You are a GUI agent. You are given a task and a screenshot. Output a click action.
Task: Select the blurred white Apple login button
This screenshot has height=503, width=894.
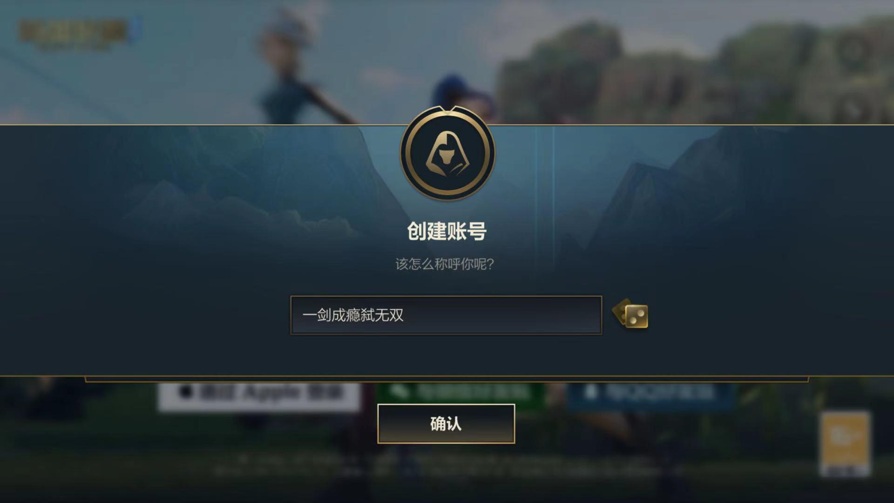[259, 395]
